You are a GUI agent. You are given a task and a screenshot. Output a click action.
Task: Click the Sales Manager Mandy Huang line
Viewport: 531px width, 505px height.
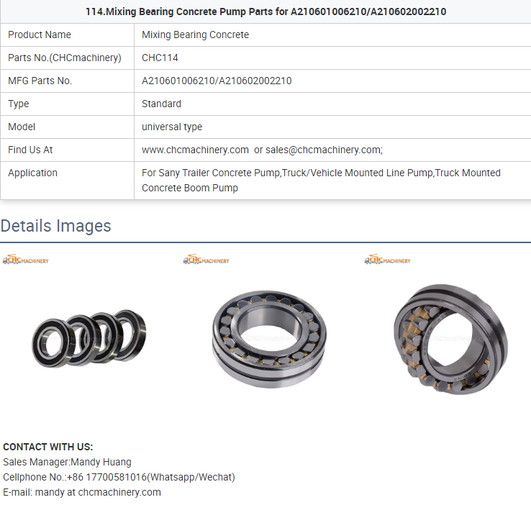67,462
